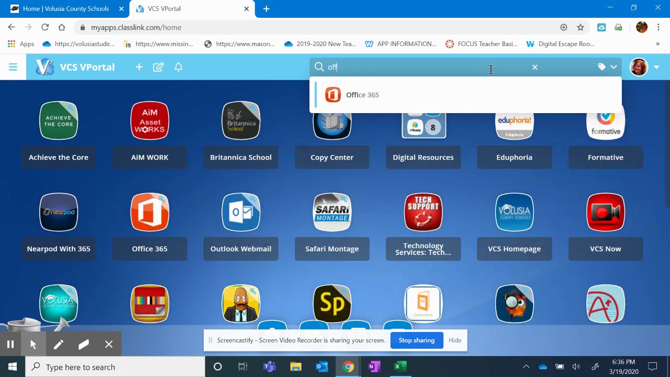Open Chrome menu three dots
Viewport: 670px width, 377px height.
pyautogui.click(x=658, y=27)
